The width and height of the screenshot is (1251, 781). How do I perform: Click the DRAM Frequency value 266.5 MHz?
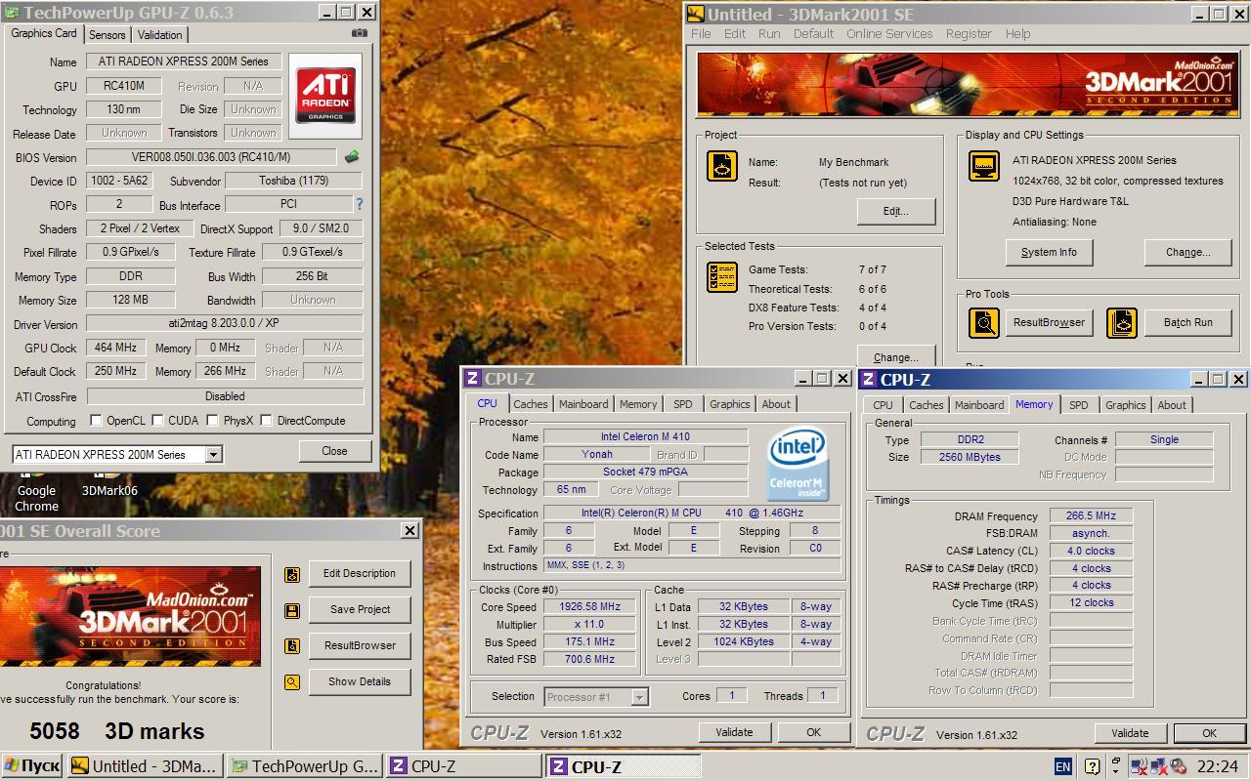tap(1091, 515)
